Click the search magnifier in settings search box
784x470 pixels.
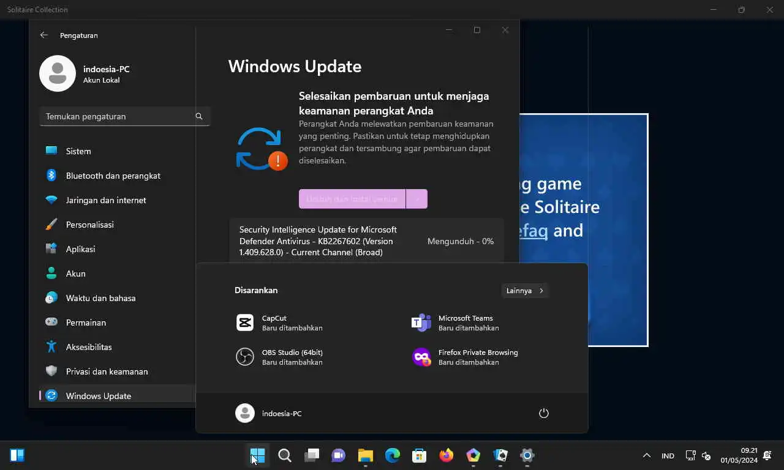pyautogui.click(x=198, y=116)
